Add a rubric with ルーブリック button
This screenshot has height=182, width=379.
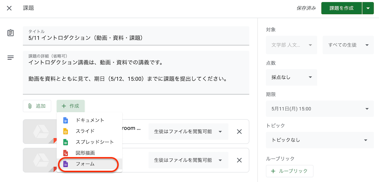290,171
